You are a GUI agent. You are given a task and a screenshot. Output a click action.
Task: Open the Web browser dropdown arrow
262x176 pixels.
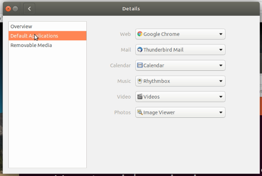(221, 34)
